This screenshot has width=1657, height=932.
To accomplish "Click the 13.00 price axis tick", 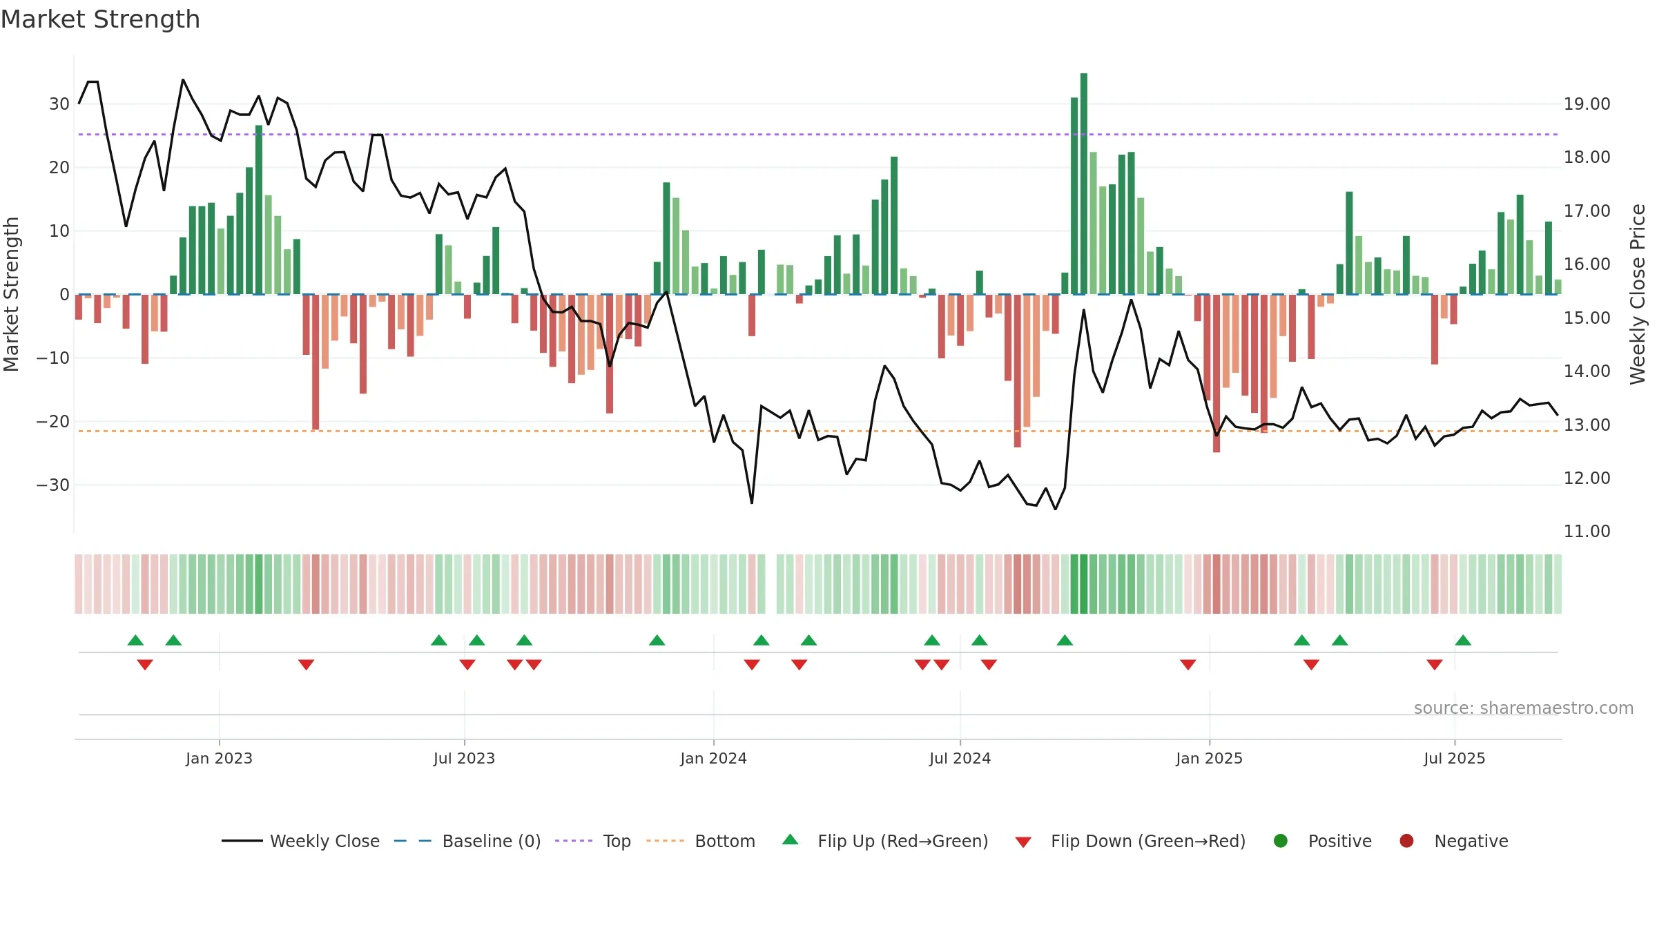I will pos(1587,425).
